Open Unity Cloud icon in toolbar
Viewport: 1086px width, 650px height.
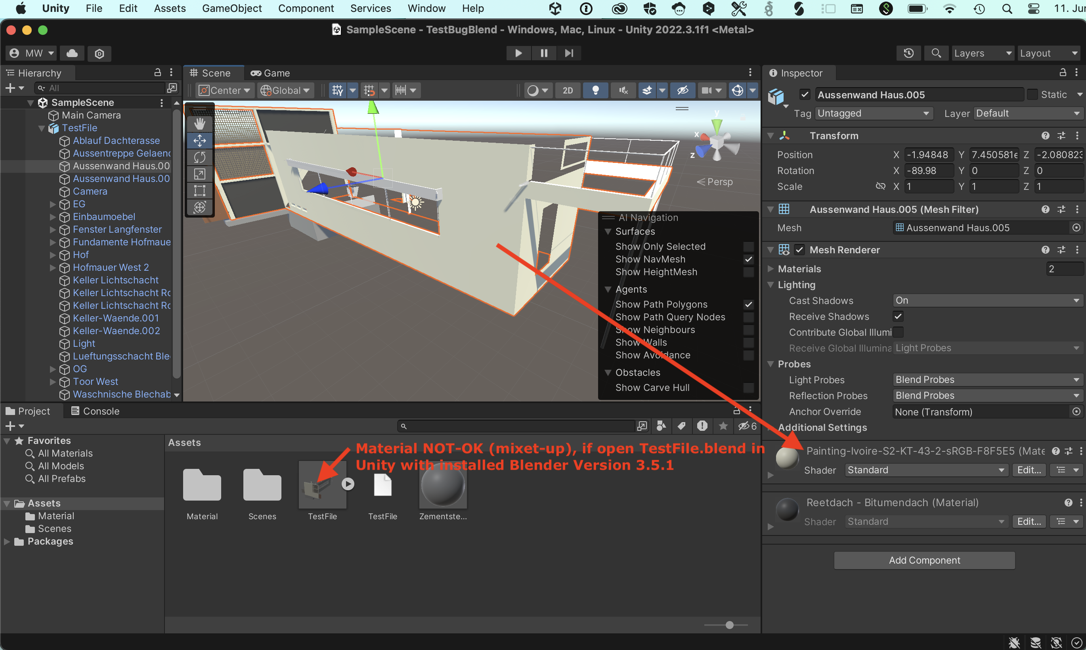(72, 53)
